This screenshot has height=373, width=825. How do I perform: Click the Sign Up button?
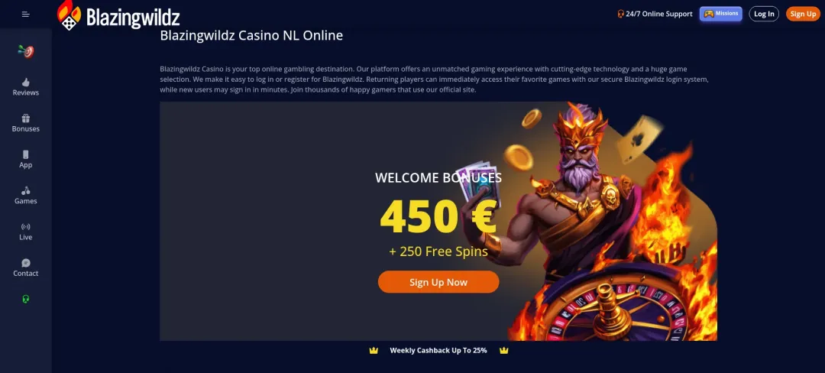804,15
